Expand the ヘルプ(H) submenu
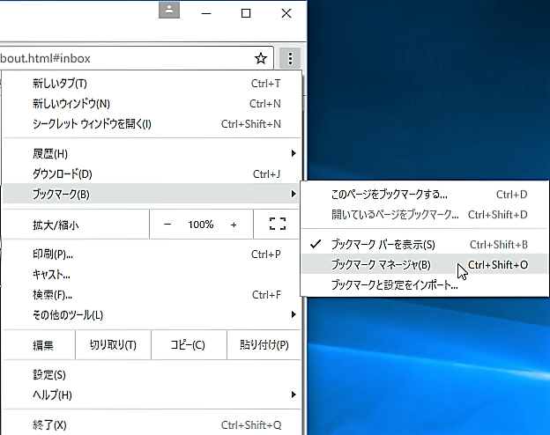Screen dimensions: 550x435 152,395
